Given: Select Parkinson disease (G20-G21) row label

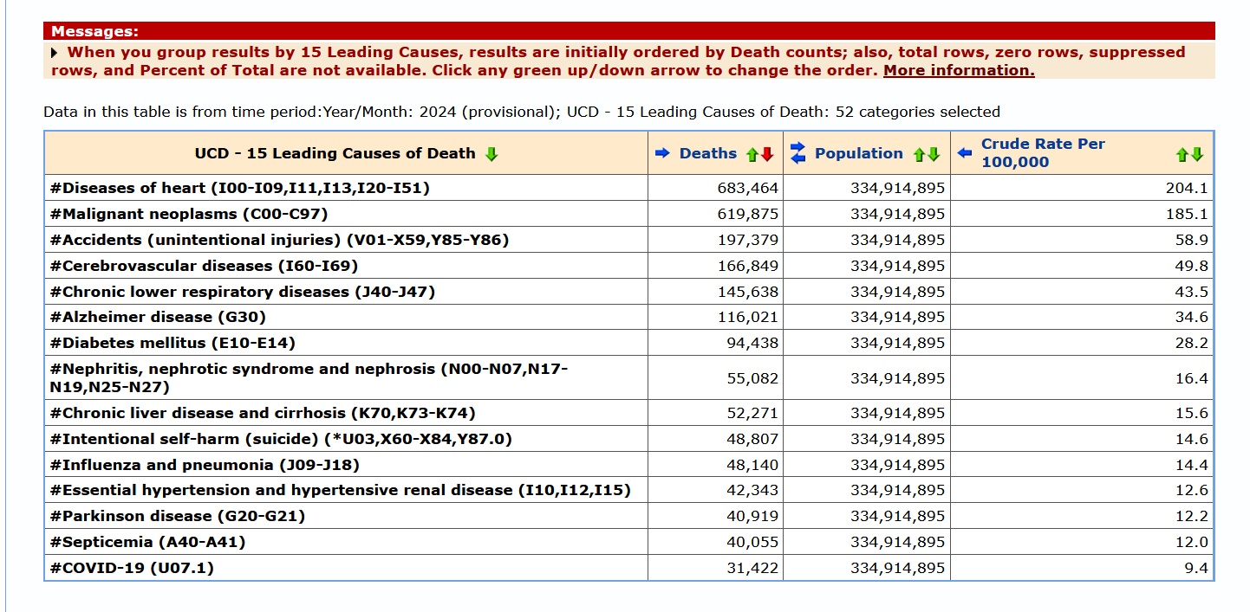Looking at the screenshot, I should (x=178, y=516).
